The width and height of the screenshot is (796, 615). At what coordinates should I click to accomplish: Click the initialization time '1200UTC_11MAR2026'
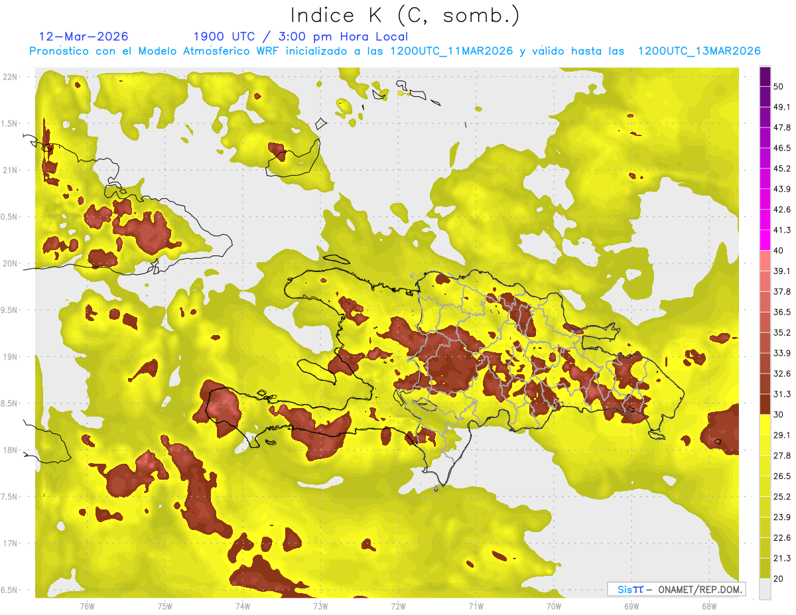coord(453,51)
